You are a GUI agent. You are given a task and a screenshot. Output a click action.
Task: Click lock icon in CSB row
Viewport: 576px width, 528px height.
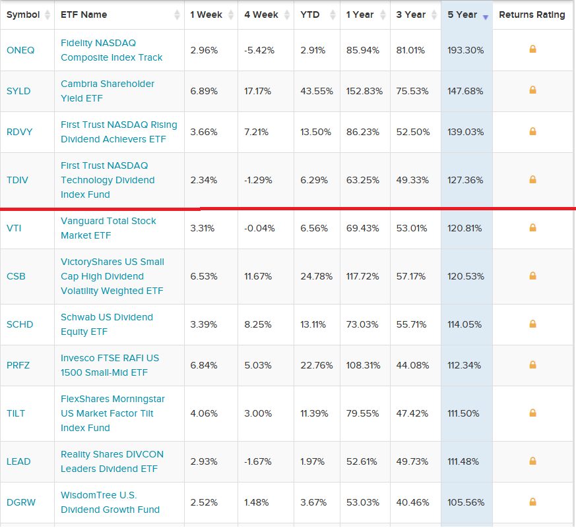(x=532, y=276)
